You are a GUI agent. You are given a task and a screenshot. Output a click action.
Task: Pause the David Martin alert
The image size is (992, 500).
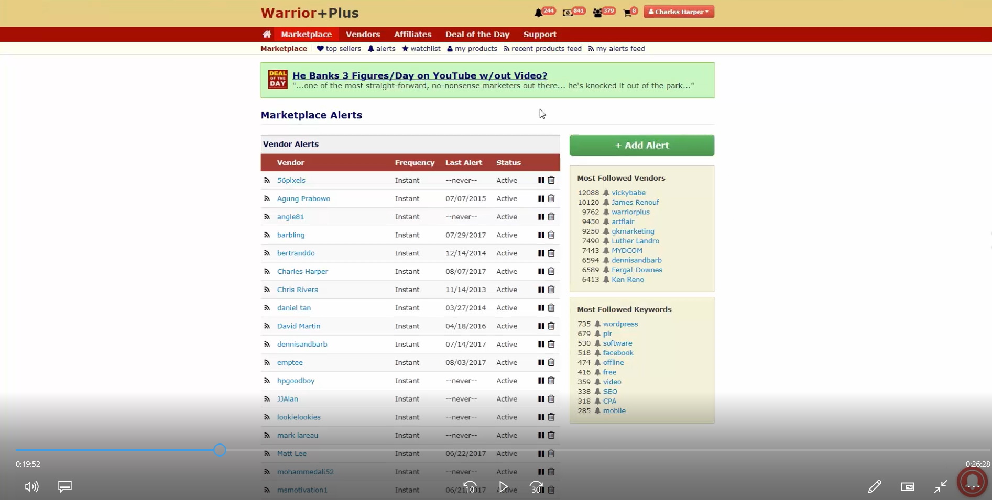(541, 326)
